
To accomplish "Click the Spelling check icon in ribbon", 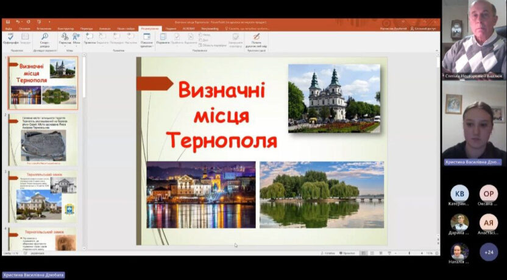I will tap(10, 38).
